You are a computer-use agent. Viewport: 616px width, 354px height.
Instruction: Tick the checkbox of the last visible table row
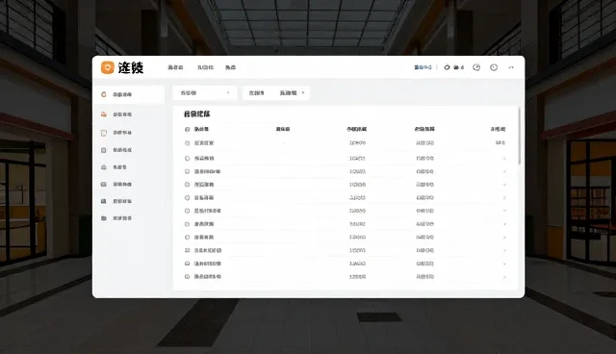click(187, 277)
